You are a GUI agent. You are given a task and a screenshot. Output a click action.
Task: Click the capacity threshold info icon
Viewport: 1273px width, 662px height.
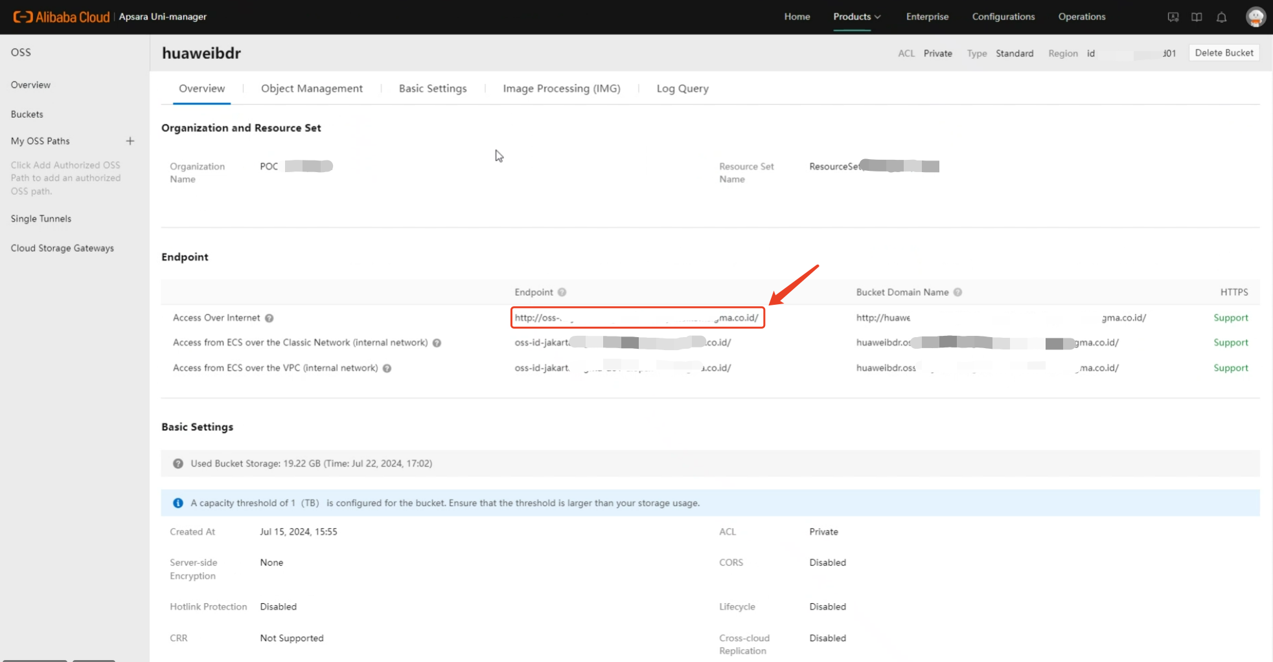[178, 503]
